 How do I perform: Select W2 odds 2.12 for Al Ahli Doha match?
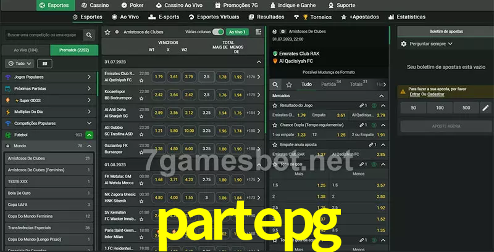(x=189, y=113)
